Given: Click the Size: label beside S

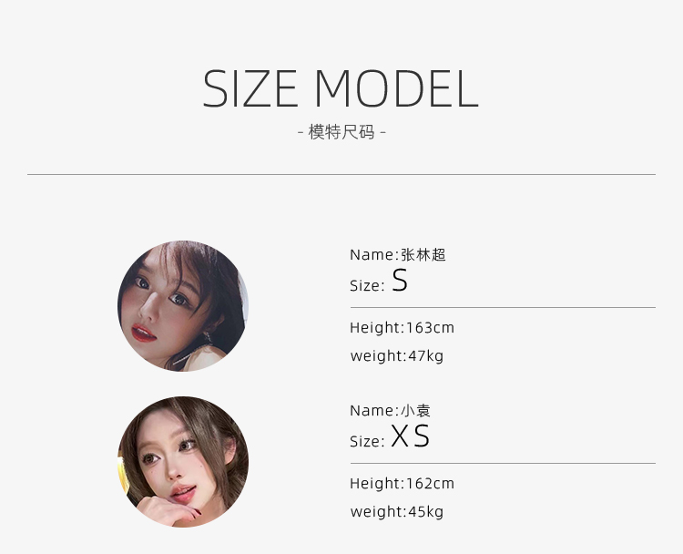Looking at the screenshot, I should point(367,286).
